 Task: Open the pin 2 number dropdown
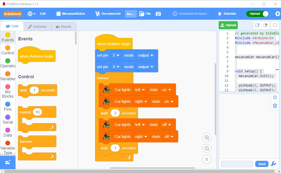pos(116,55)
